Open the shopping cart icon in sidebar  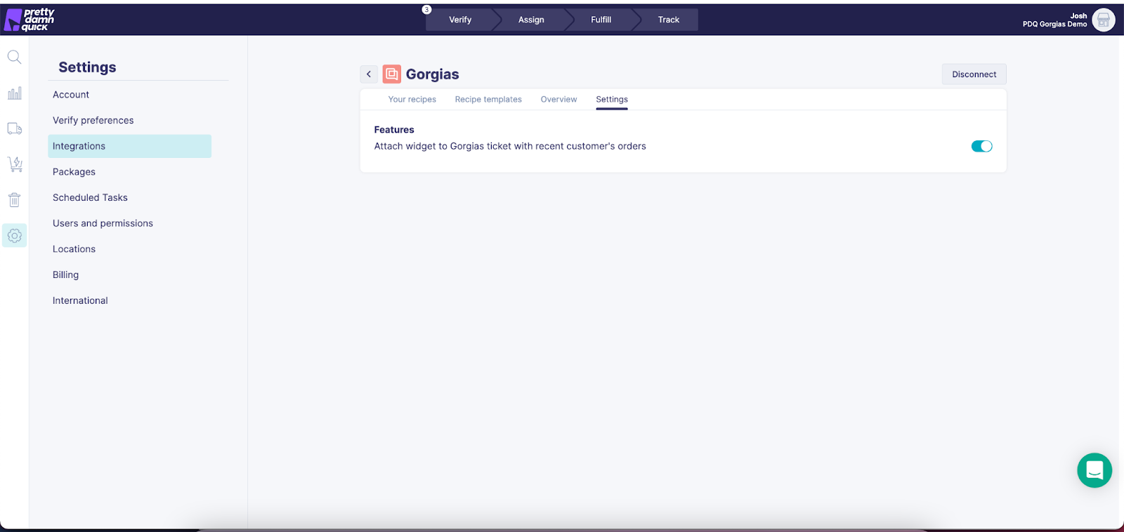coord(14,164)
